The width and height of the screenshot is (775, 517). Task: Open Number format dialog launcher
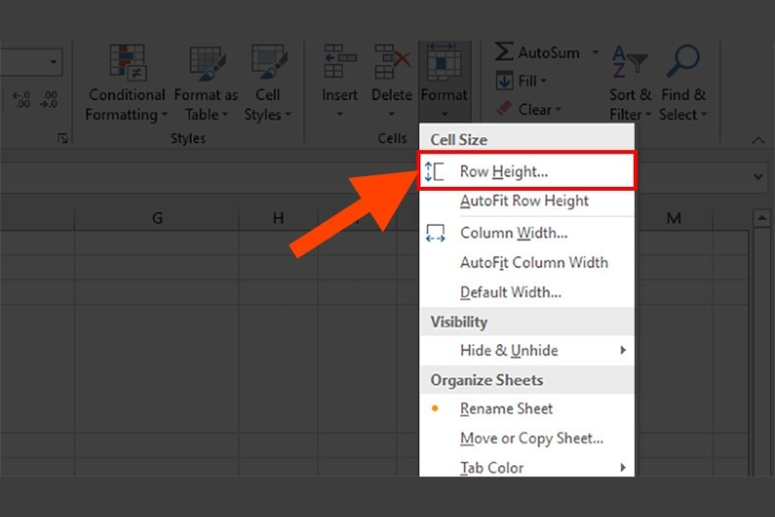pyautogui.click(x=63, y=138)
